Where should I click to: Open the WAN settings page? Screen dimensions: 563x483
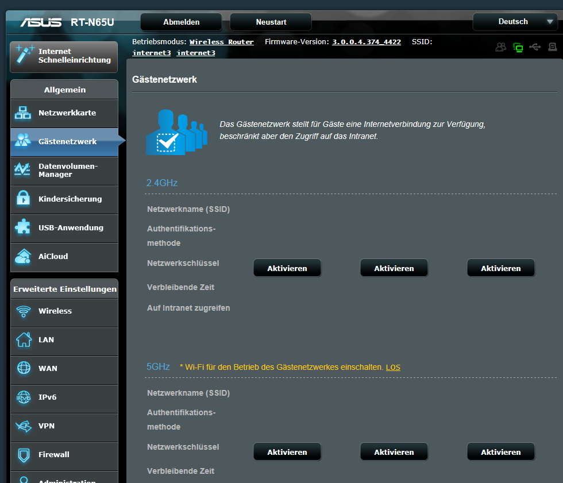(x=48, y=369)
